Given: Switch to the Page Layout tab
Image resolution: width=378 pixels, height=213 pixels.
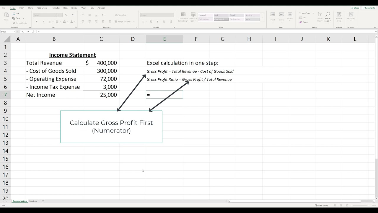Looking at the screenshot, I should (x=42, y=8).
